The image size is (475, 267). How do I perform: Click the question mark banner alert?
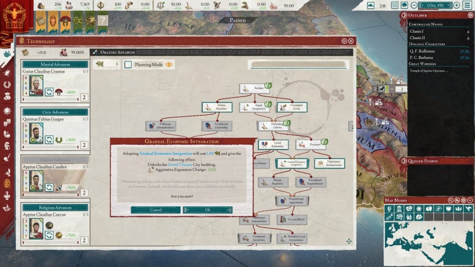pyautogui.click(x=103, y=20)
